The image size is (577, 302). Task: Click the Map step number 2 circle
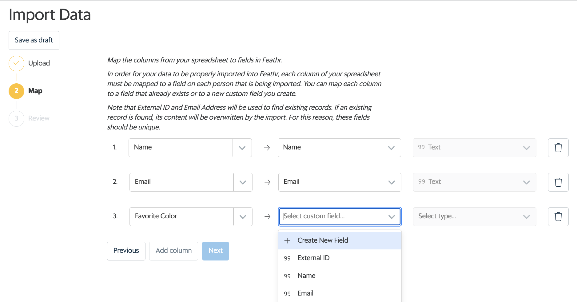(16, 91)
